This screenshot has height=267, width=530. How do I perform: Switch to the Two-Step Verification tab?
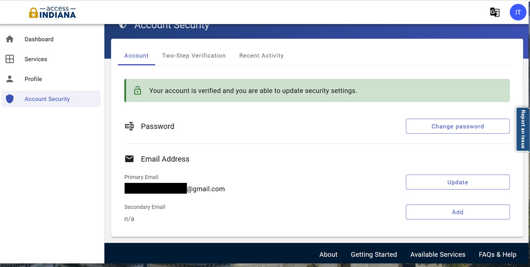coord(194,56)
